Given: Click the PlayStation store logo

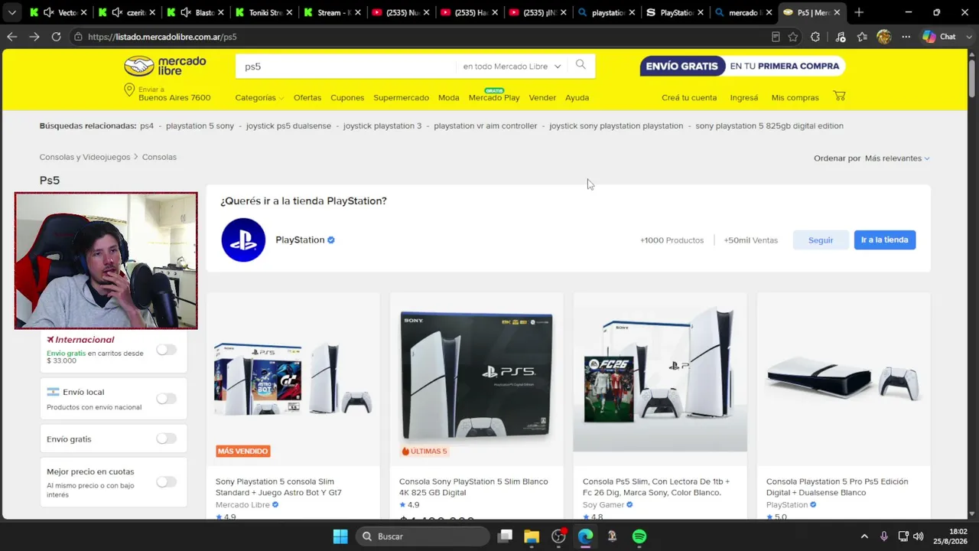Looking at the screenshot, I should pyautogui.click(x=243, y=240).
